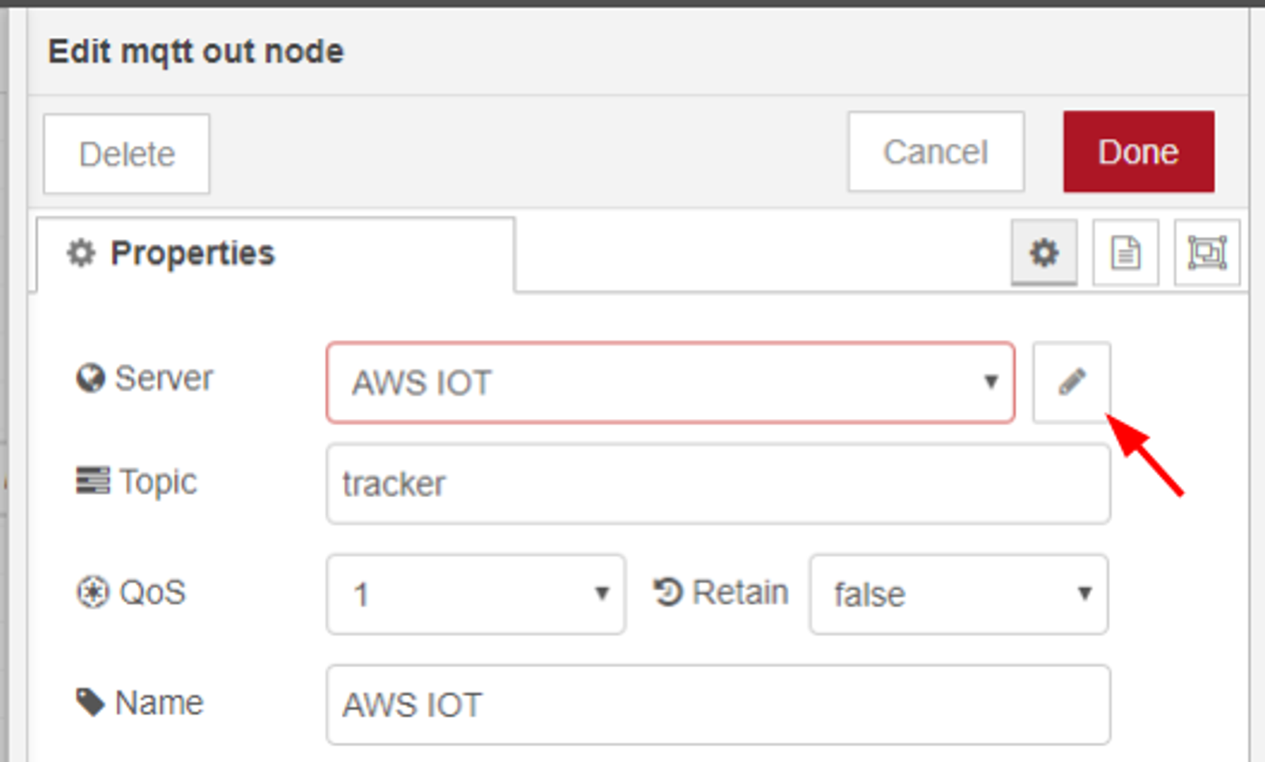The width and height of the screenshot is (1265, 762).
Task: Click the Edit mqtt out node title bar
Action: [x=196, y=51]
